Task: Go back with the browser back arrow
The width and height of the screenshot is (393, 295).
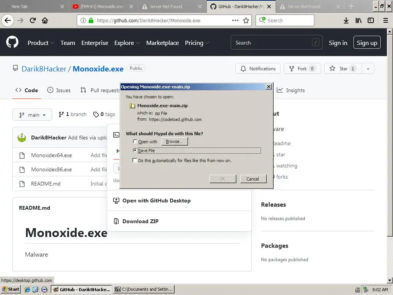Action: click(x=8, y=21)
